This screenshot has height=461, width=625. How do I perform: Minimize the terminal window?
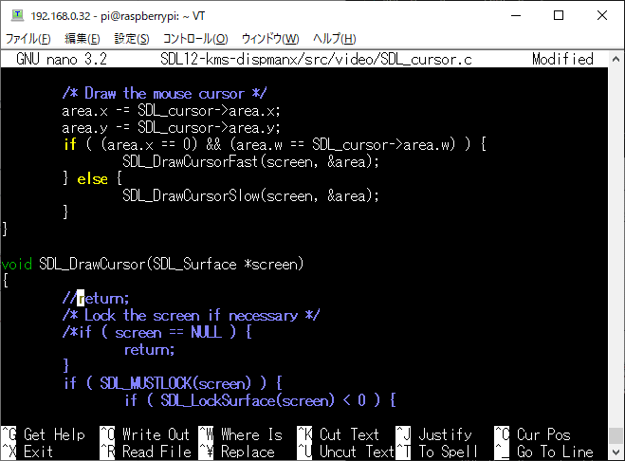coord(516,15)
